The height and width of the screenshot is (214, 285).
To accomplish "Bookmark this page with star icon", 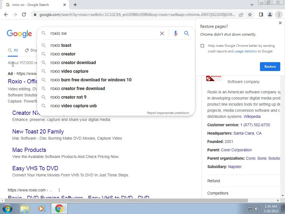I will coord(250,14).
